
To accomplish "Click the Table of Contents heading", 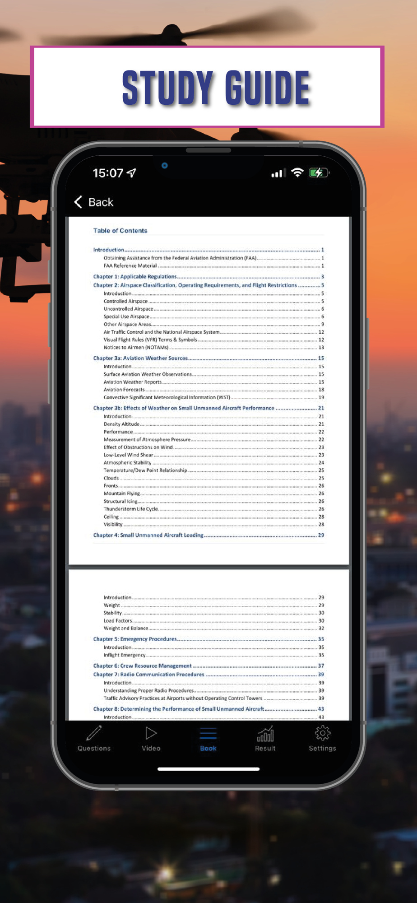I will point(120,231).
